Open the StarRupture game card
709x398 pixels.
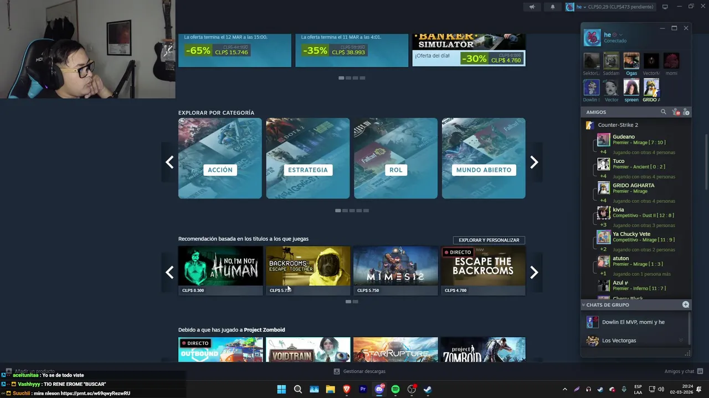[x=395, y=349]
